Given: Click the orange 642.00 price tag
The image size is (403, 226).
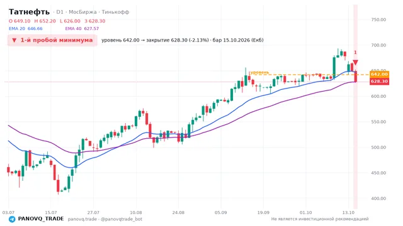Looking at the screenshot, I should tap(379, 74).
